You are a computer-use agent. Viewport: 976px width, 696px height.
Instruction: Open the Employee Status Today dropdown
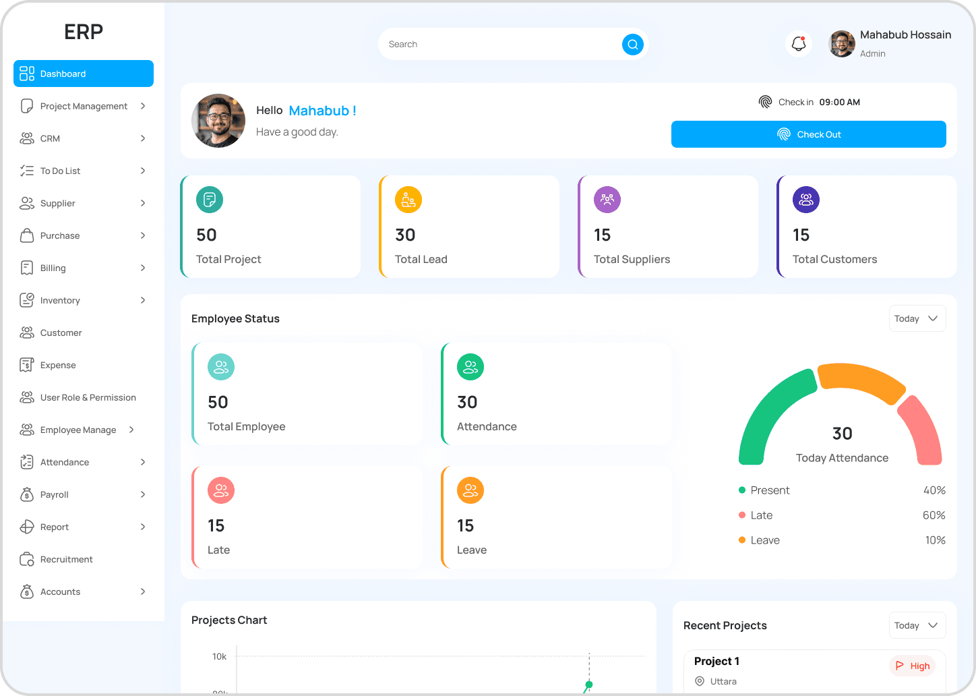pos(917,319)
